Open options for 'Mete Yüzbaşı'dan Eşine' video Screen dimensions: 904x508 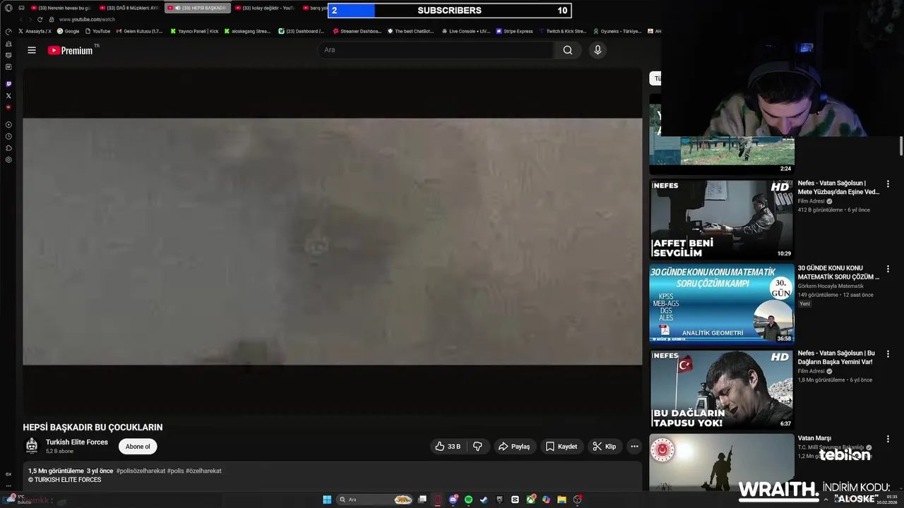click(x=888, y=183)
